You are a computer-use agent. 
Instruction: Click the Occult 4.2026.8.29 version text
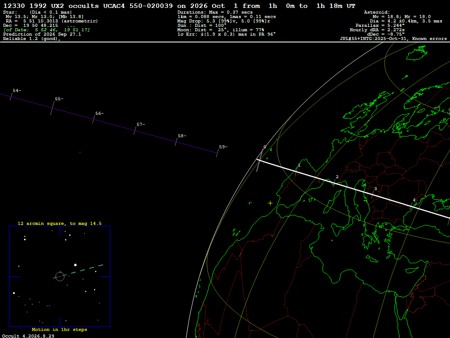click(x=28, y=336)
